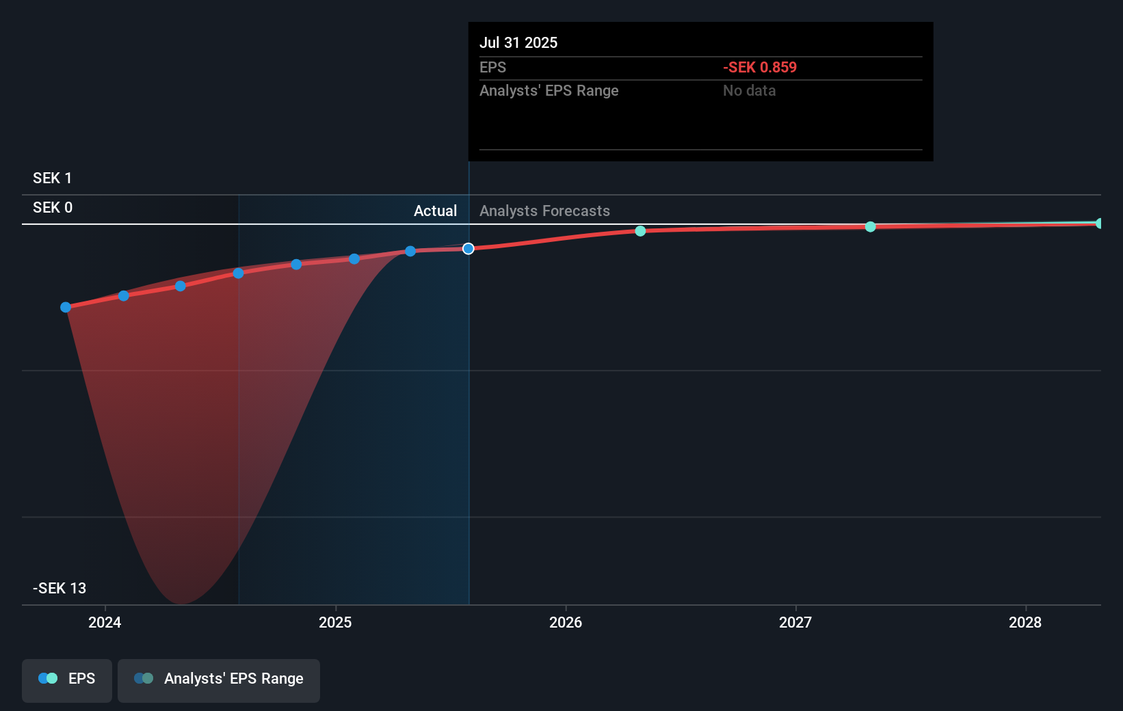Click the -SEK 0.859 EPS value
The image size is (1123, 711).
tap(758, 67)
